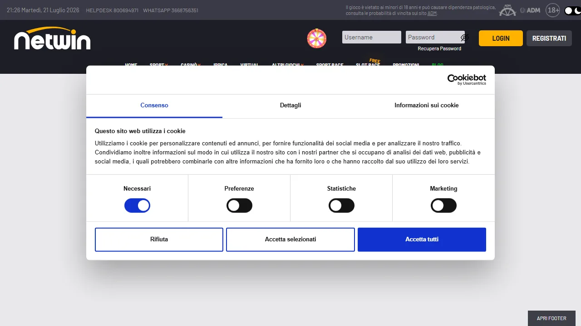The height and width of the screenshot is (326, 581).
Task: Open the Dettagli tab
Action: pos(290,105)
